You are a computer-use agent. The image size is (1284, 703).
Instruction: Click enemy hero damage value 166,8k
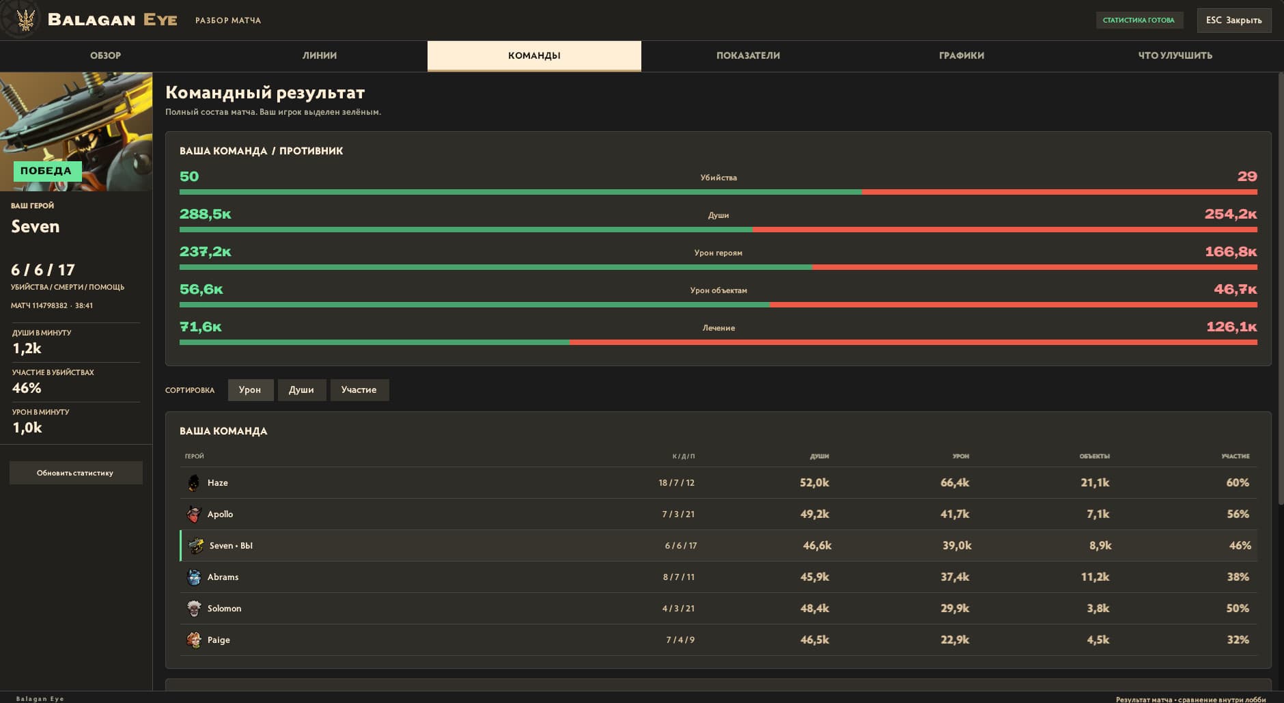pos(1231,252)
